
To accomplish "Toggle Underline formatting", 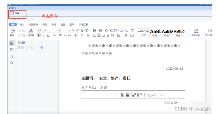I will coord(48,35).
